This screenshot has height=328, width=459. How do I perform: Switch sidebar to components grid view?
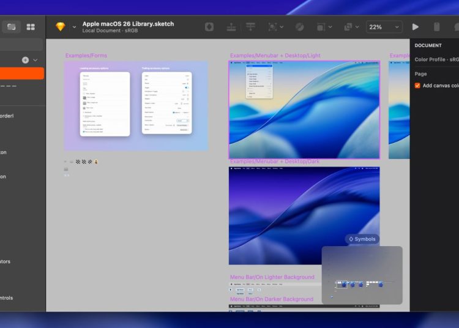point(31,27)
